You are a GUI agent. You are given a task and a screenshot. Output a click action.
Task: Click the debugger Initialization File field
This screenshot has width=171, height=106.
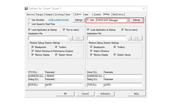pos(106,38)
